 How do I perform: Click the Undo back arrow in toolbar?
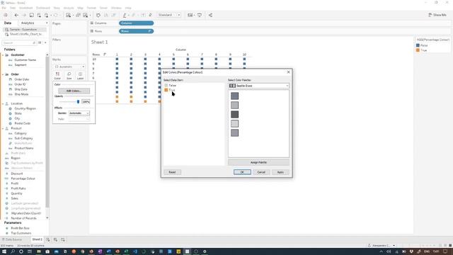(x=16, y=15)
